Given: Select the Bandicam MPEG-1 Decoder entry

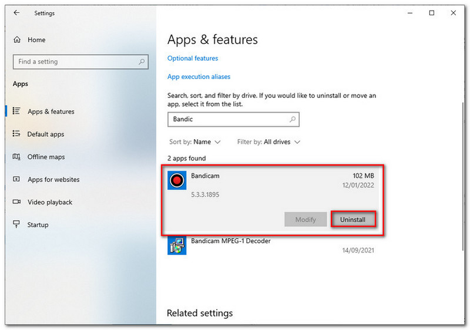Looking at the screenshot, I should (x=230, y=241).
